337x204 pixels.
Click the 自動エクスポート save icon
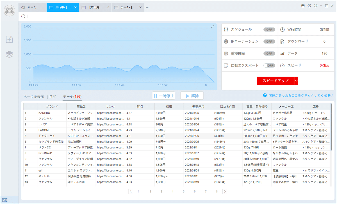tap(226, 65)
